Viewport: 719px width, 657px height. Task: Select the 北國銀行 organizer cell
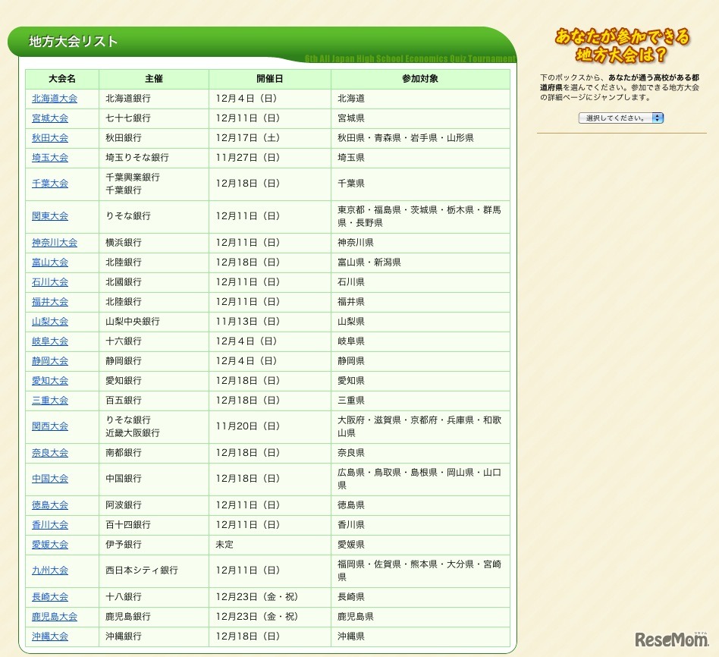(x=154, y=282)
